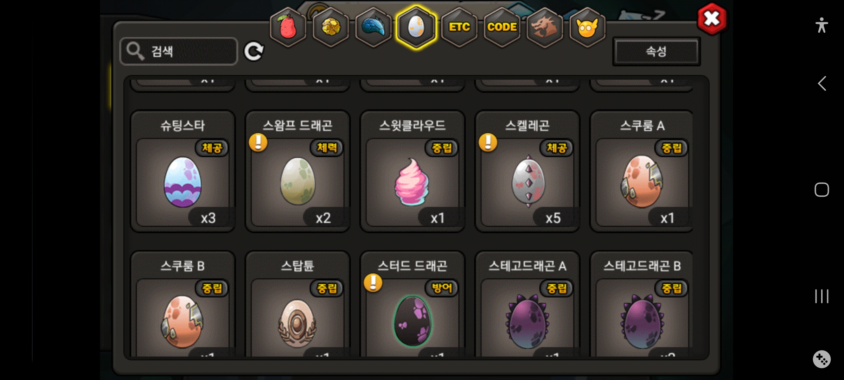
Task: Tap the Android back navigation arrow
Action: click(822, 84)
